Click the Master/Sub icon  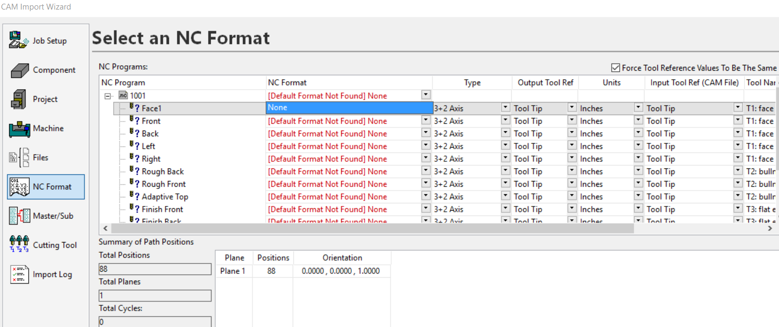(x=19, y=216)
